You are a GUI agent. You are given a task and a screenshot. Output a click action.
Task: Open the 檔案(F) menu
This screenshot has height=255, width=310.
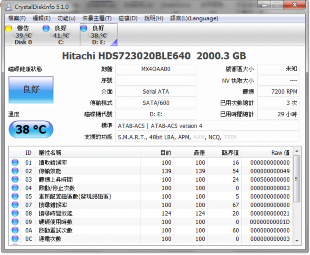pyautogui.click(x=17, y=18)
